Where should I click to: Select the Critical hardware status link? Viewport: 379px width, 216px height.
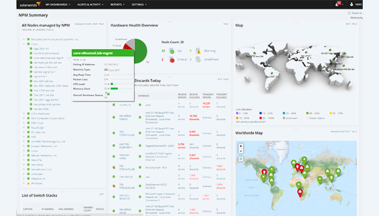pyautogui.click(x=182, y=59)
